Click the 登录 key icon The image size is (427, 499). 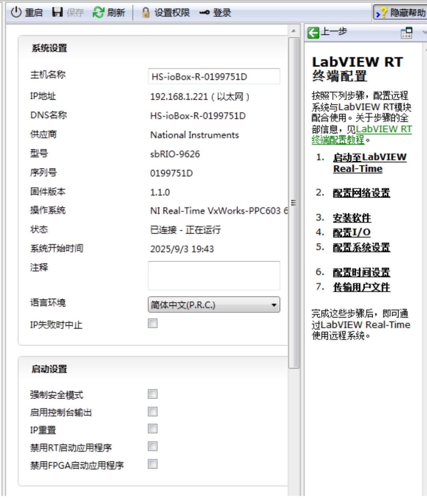point(204,13)
